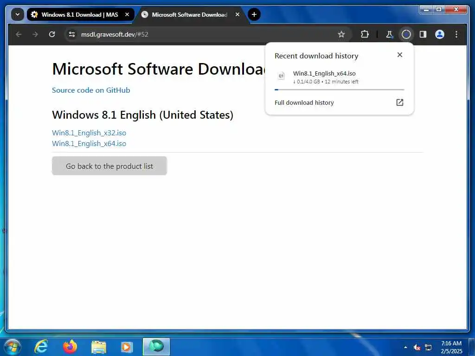Open the side panel icon
475x356 pixels.
423,34
